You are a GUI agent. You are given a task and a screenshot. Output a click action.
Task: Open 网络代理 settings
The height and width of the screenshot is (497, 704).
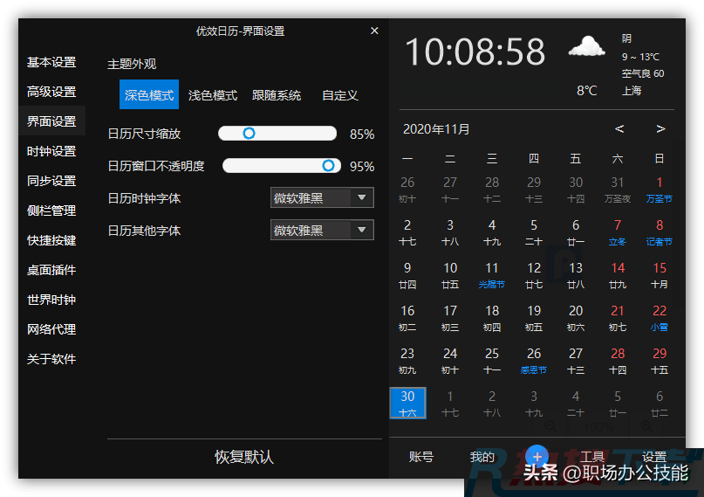(x=51, y=329)
